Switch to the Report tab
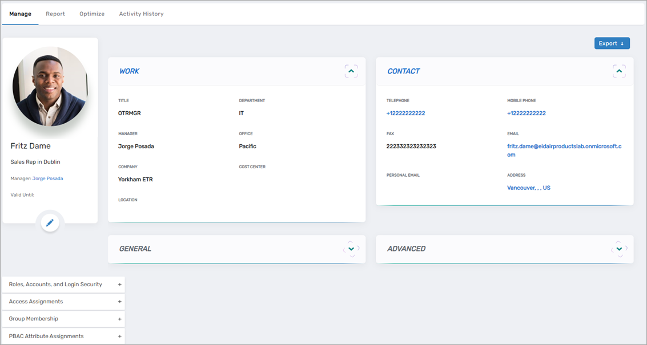The height and width of the screenshot is (345, 647). pyautogui.click(x=55, y=13)
